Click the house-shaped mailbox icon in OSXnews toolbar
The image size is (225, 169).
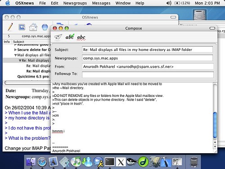(33, 27)
